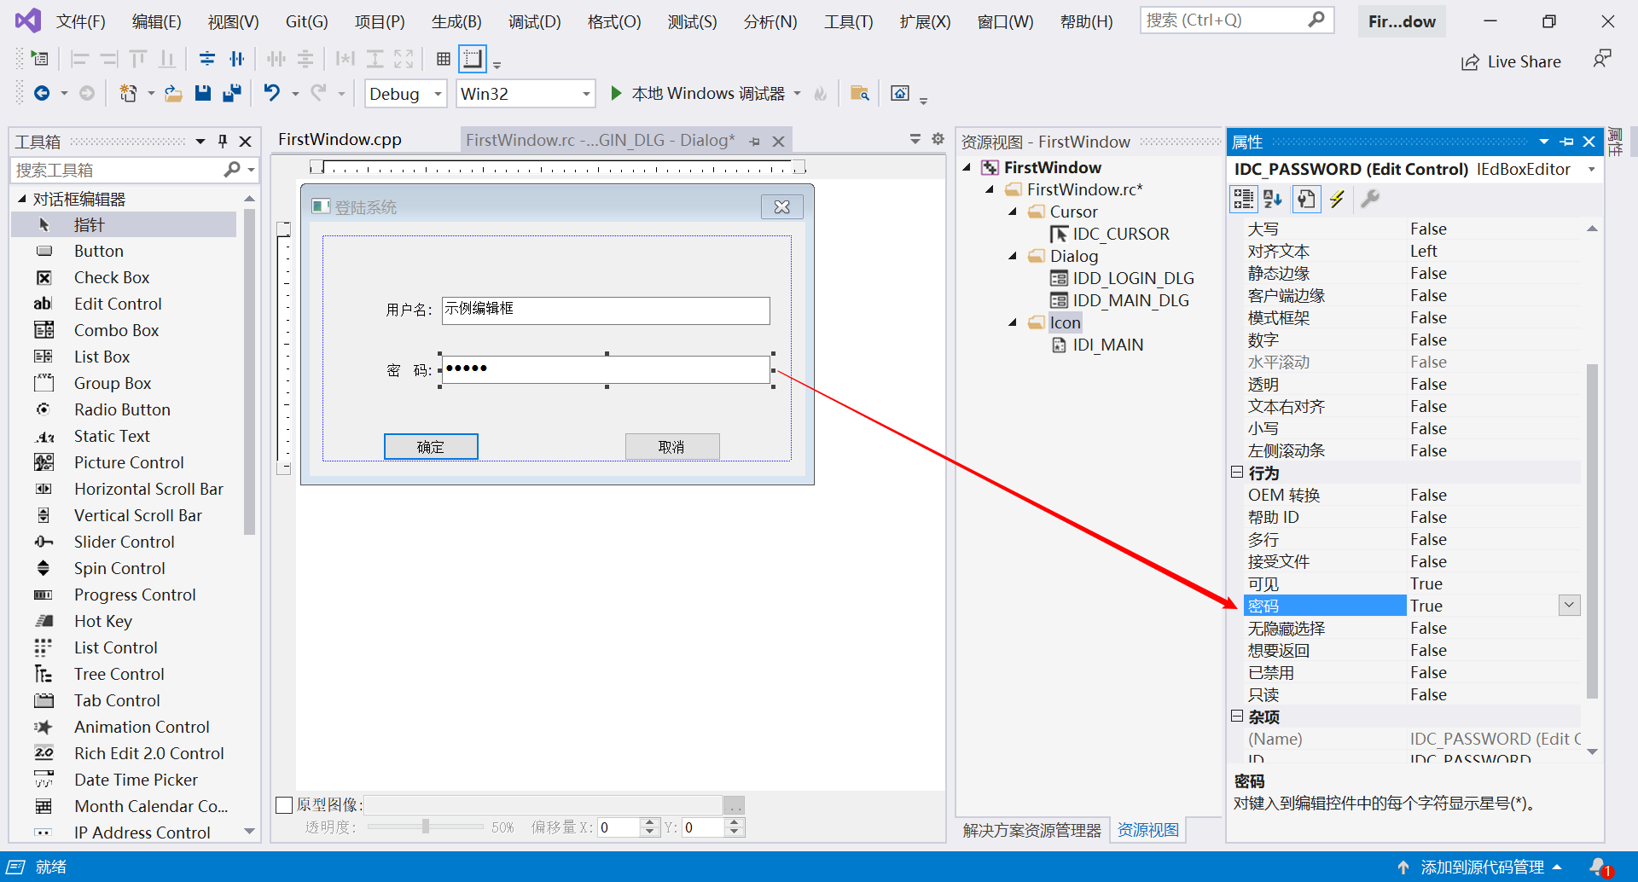Click the Events lightning icon in Properties panel

click(1337, 199)
